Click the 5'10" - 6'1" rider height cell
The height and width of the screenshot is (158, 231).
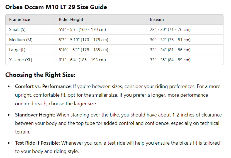click(x=83, y=50)
